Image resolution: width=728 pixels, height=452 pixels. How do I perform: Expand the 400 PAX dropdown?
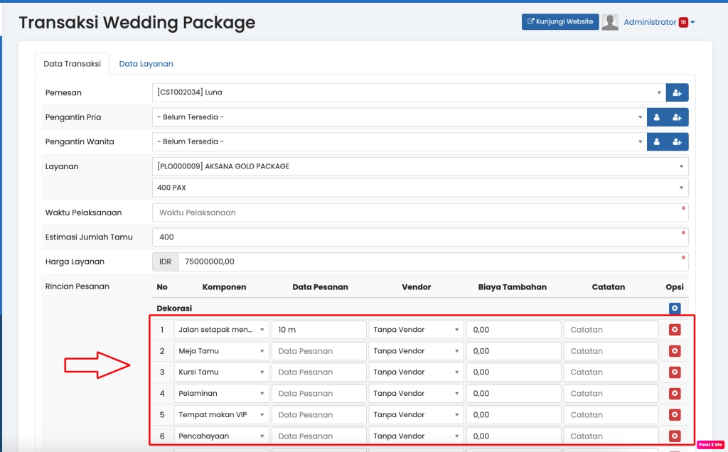419,188
